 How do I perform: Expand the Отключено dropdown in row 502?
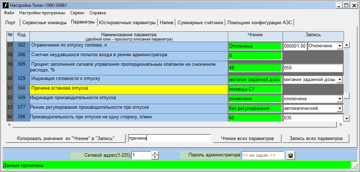tap(339, 46)
